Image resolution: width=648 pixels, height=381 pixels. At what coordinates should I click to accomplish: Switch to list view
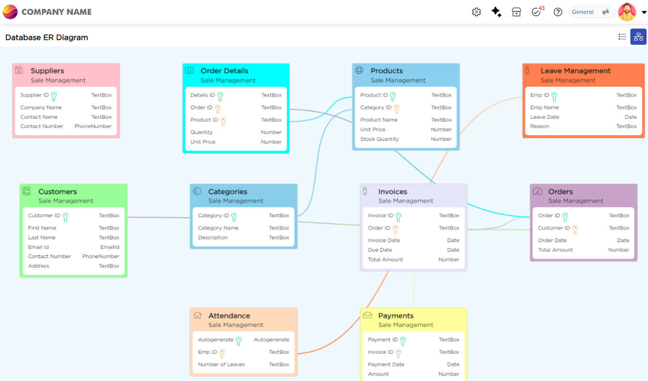click(622, 37)
